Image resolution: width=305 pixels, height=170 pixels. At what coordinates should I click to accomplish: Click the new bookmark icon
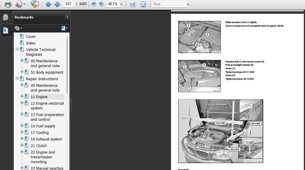64,28
